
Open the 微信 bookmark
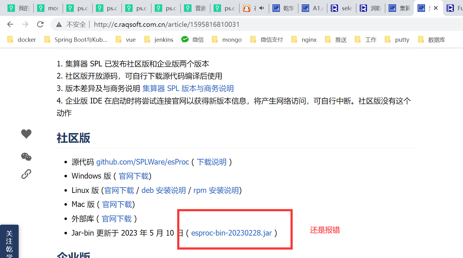pyautogui.click(x=192, y=40)
